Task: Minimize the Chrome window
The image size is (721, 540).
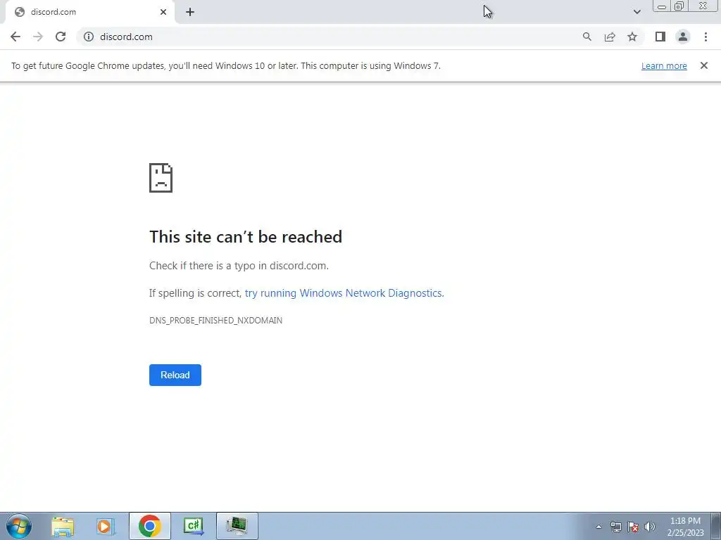Action: [662, 6]
